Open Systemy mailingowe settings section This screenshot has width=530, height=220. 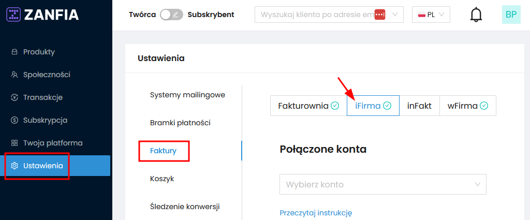187,95
